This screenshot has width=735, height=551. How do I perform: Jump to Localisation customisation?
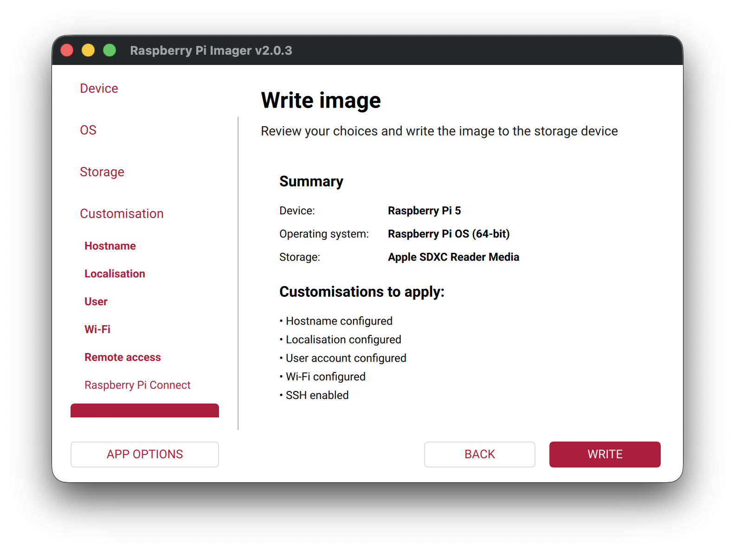[x=115, y=274]
